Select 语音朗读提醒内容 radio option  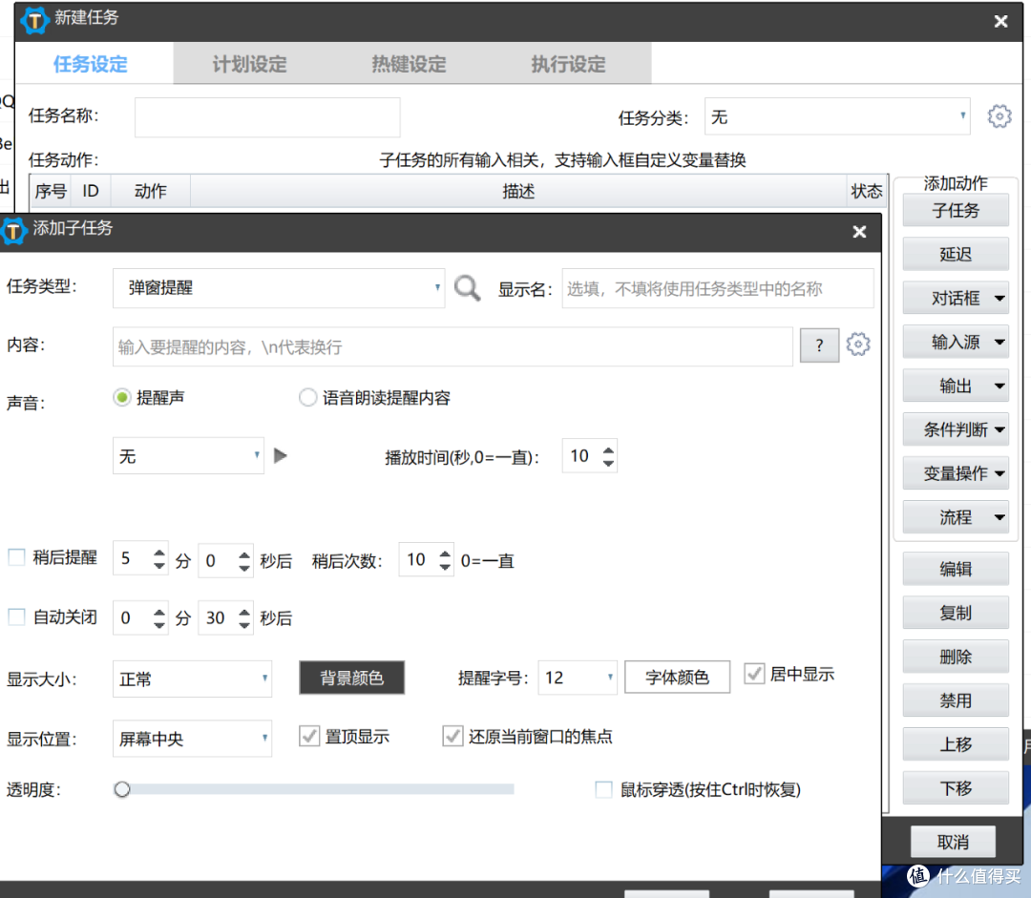click(307, 398)
